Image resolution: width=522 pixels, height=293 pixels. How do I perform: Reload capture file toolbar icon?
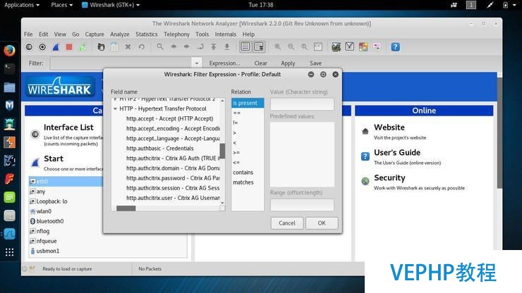click(x=142, y=47)
